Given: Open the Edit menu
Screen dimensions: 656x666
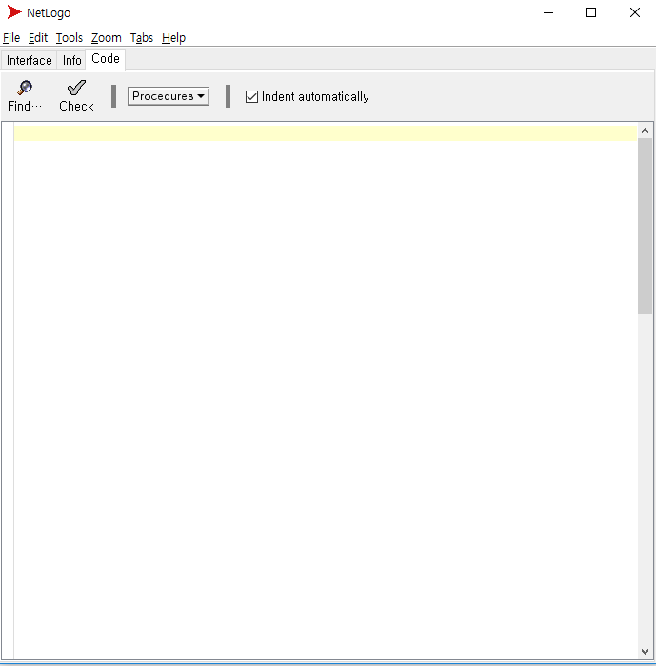Looking at the screenshot, I should (x=38, y=38).
